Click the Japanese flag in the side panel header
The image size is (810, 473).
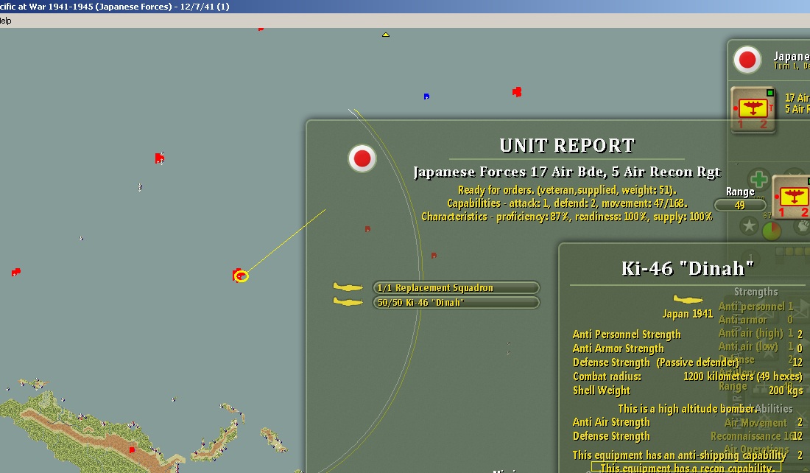[747, 60]
